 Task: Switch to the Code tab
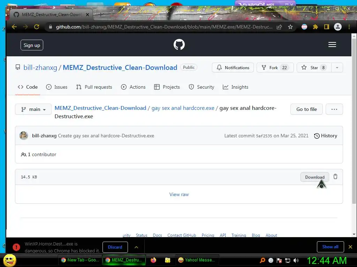click(x=28, y=87)
